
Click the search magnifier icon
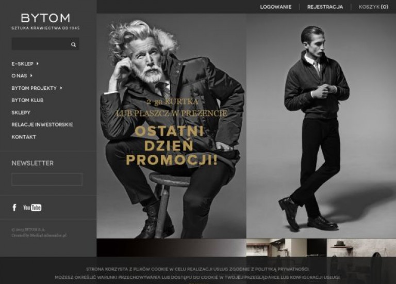pyautogui.click(x=73, y=44)
